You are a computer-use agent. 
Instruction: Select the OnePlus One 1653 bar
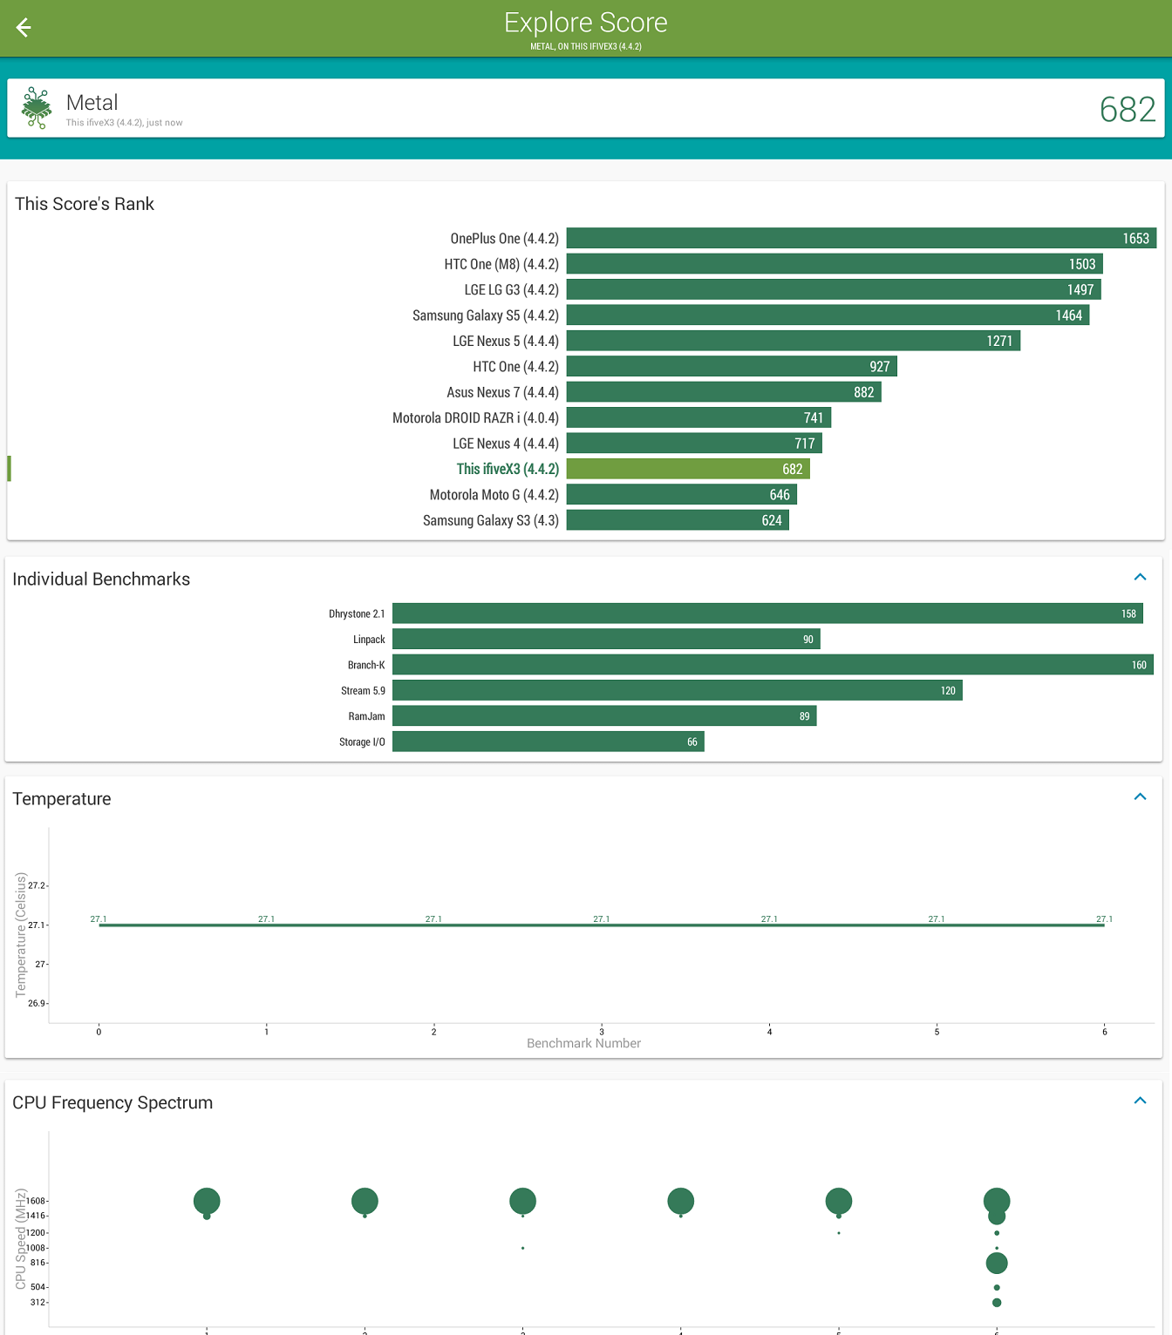(862, 239)
